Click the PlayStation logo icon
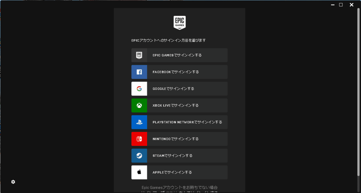361x193 pixels. [x=139, y=122]
